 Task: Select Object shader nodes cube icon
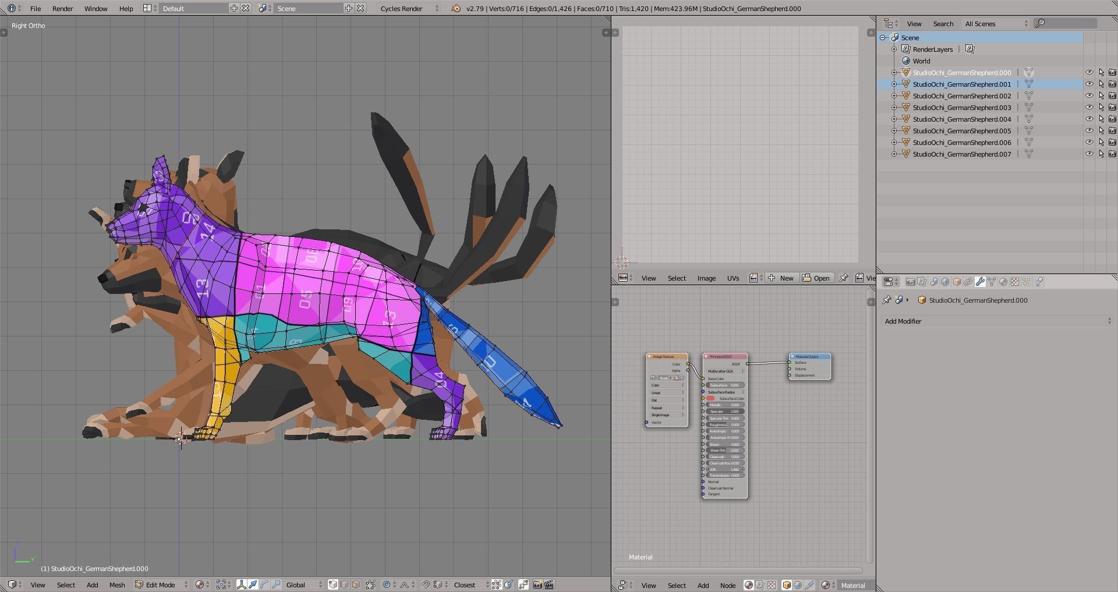click(787, 586)
